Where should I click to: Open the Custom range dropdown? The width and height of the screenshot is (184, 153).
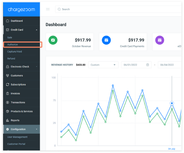(x=103, y=65)
